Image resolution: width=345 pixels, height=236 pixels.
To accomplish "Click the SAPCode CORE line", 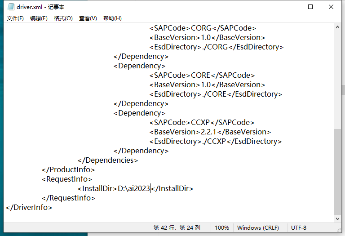I will click(202, 75).
